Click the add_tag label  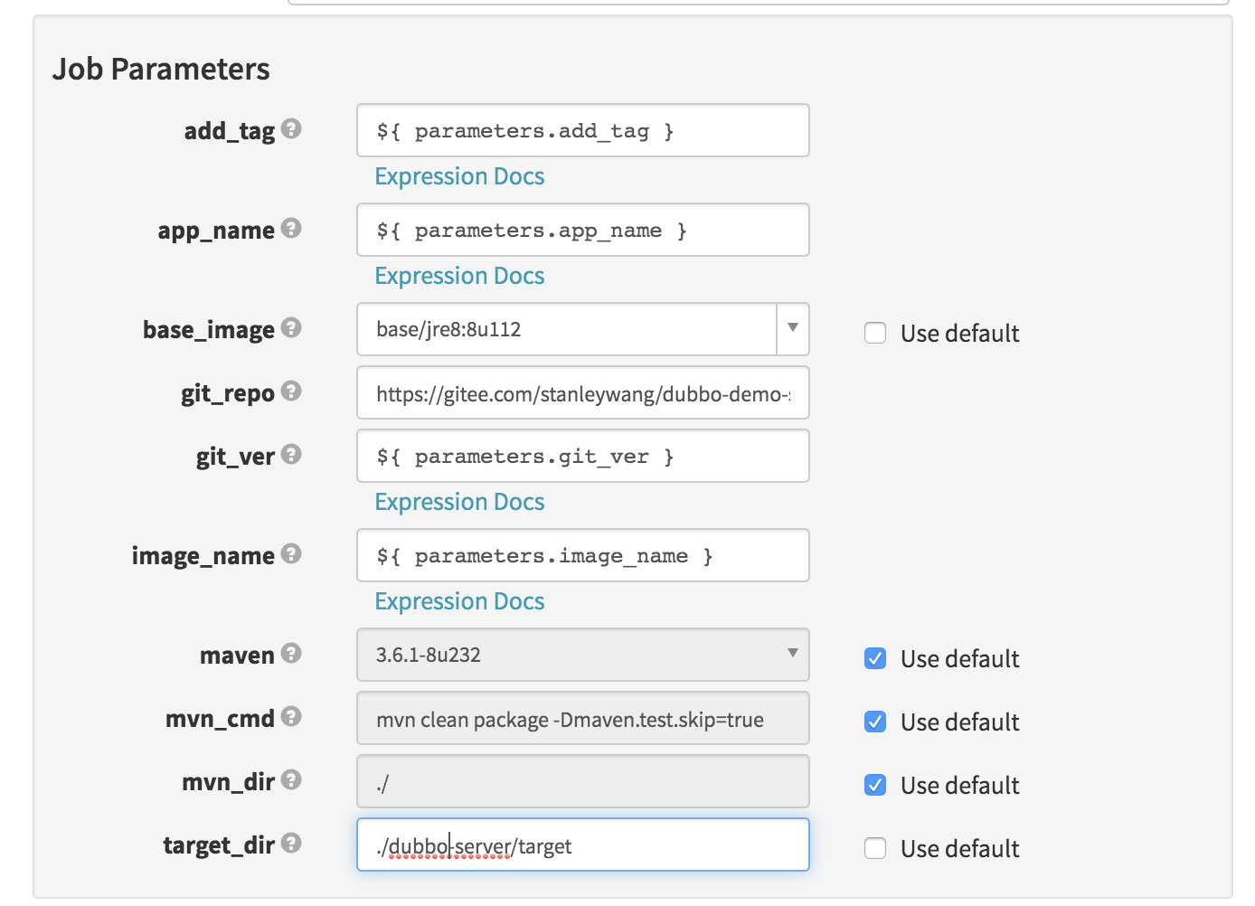click(230, 132)
